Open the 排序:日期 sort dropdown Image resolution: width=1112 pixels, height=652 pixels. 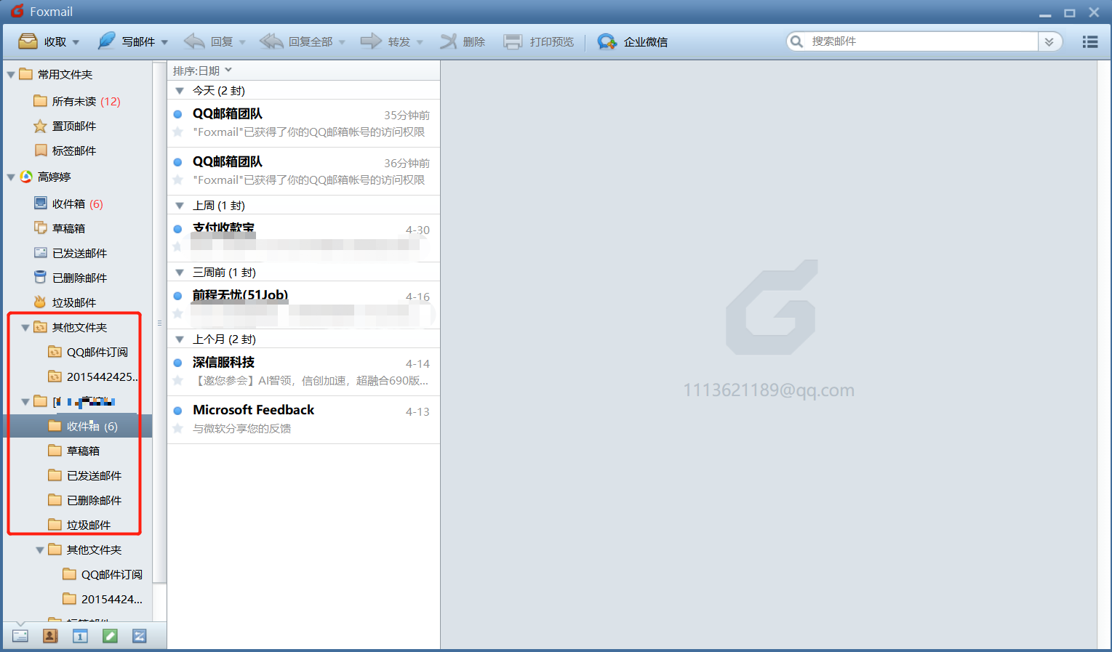[x=202, y=71]
